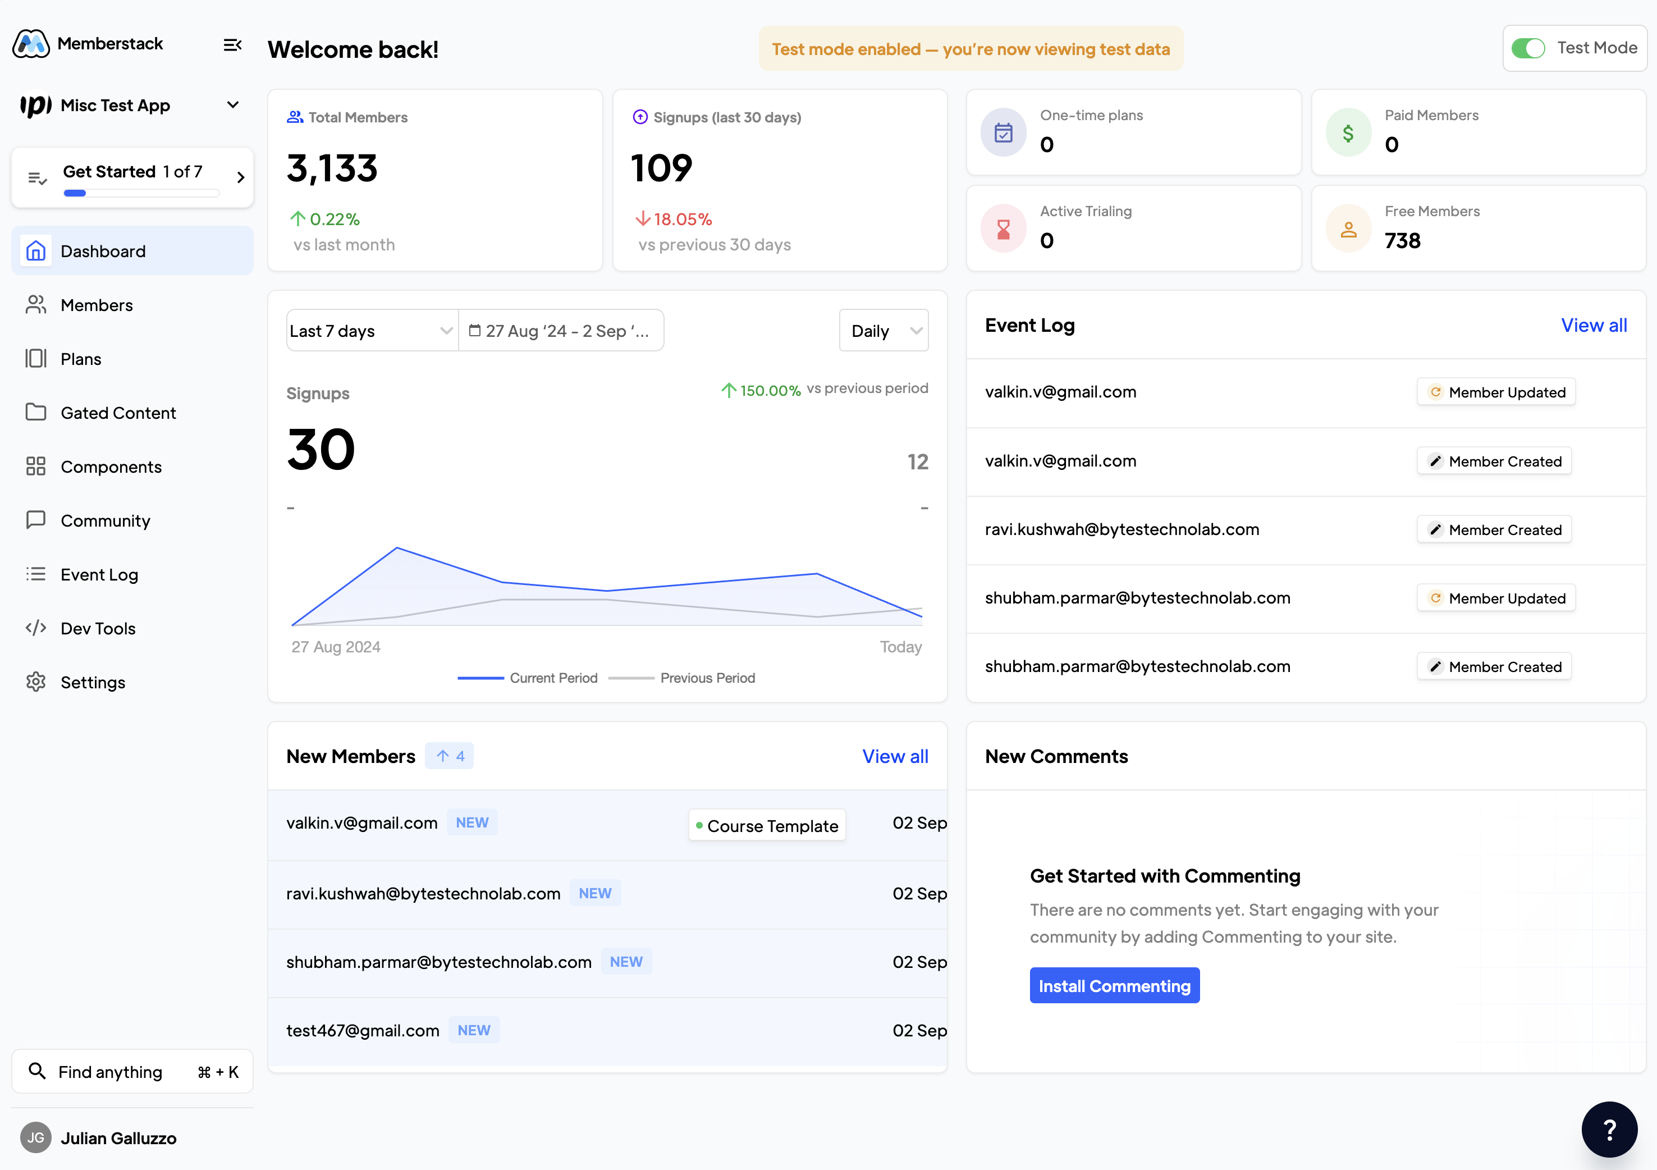Toggle the Test Mode switch off

click(x=1528, y=48)
